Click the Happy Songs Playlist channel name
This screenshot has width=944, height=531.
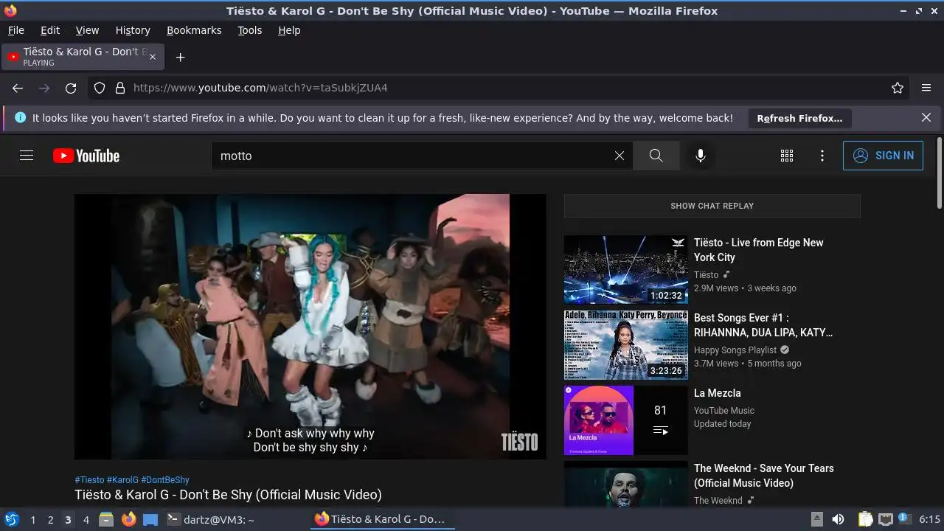coord(735,350)
